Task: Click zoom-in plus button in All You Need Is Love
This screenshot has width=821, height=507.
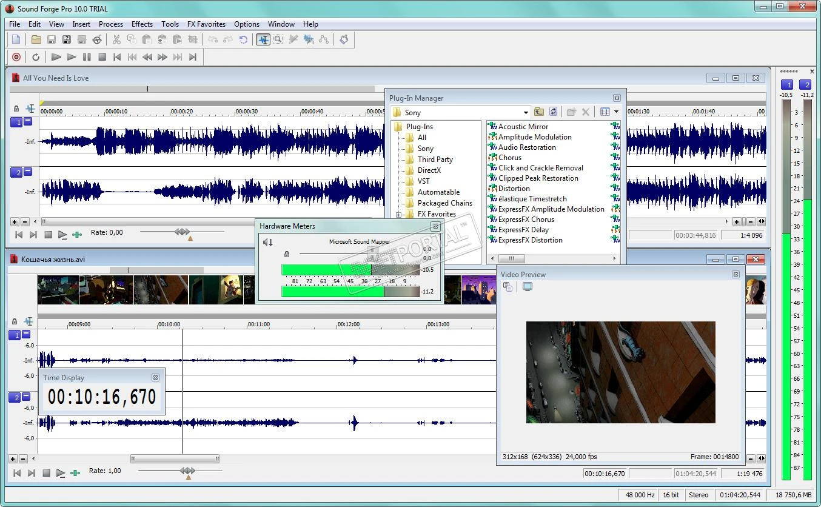Action: [x=737, y=222]
